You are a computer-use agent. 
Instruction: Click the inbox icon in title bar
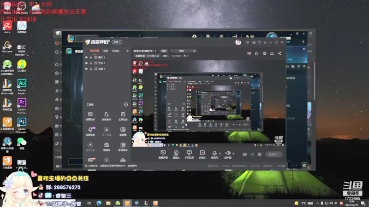pyautogui.click(x=254, y=42)
